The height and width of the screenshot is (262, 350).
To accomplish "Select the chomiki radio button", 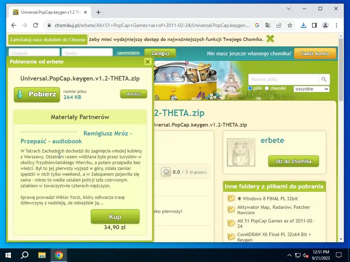I will tap(267, 88).
